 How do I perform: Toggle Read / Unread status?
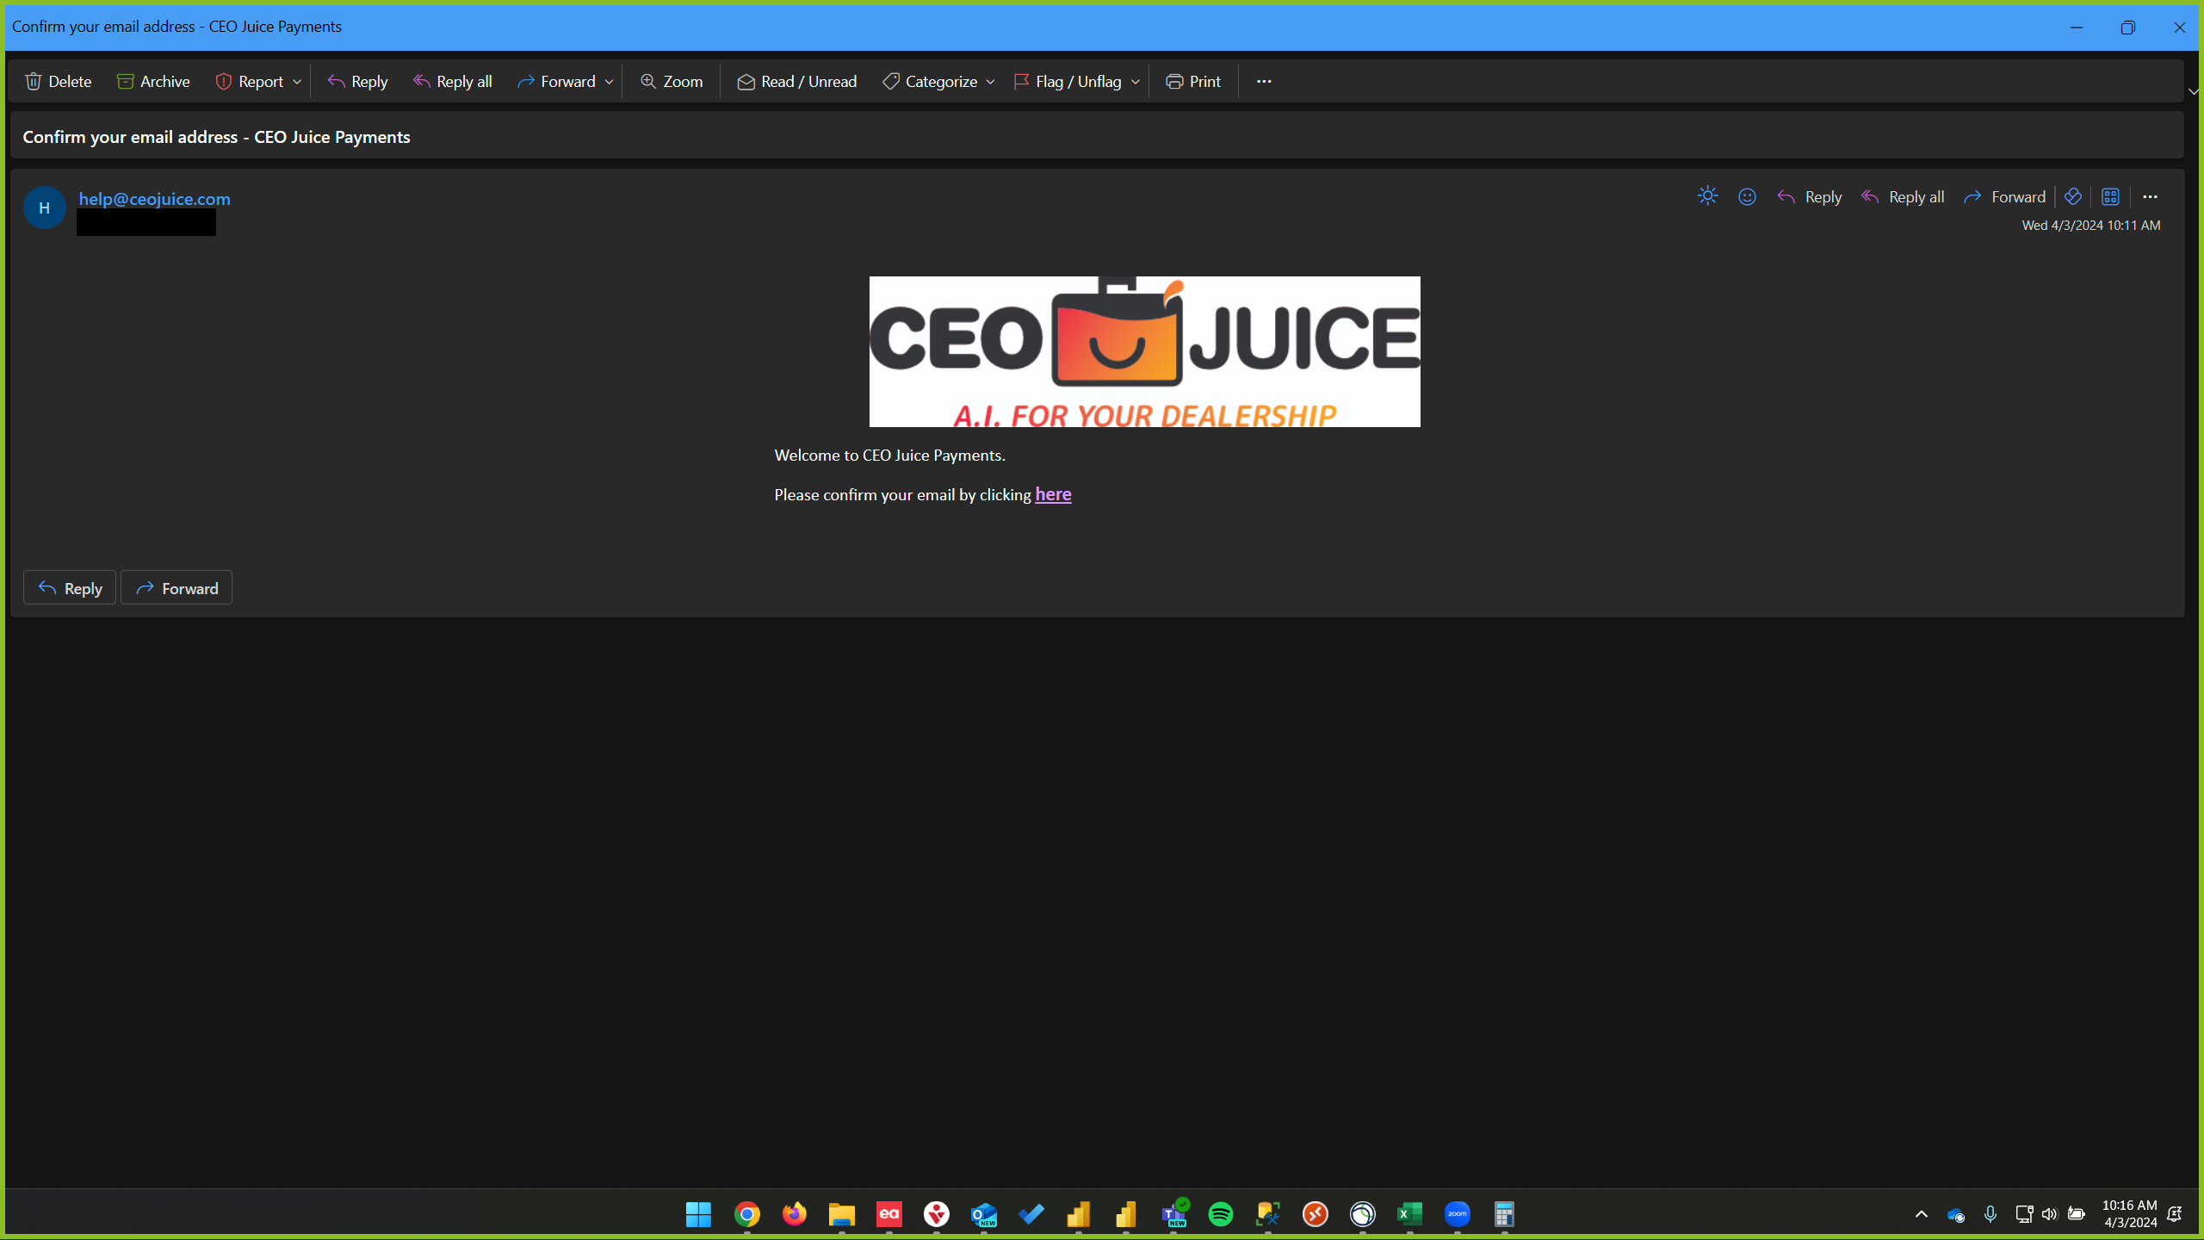click(x=797, y=81)
